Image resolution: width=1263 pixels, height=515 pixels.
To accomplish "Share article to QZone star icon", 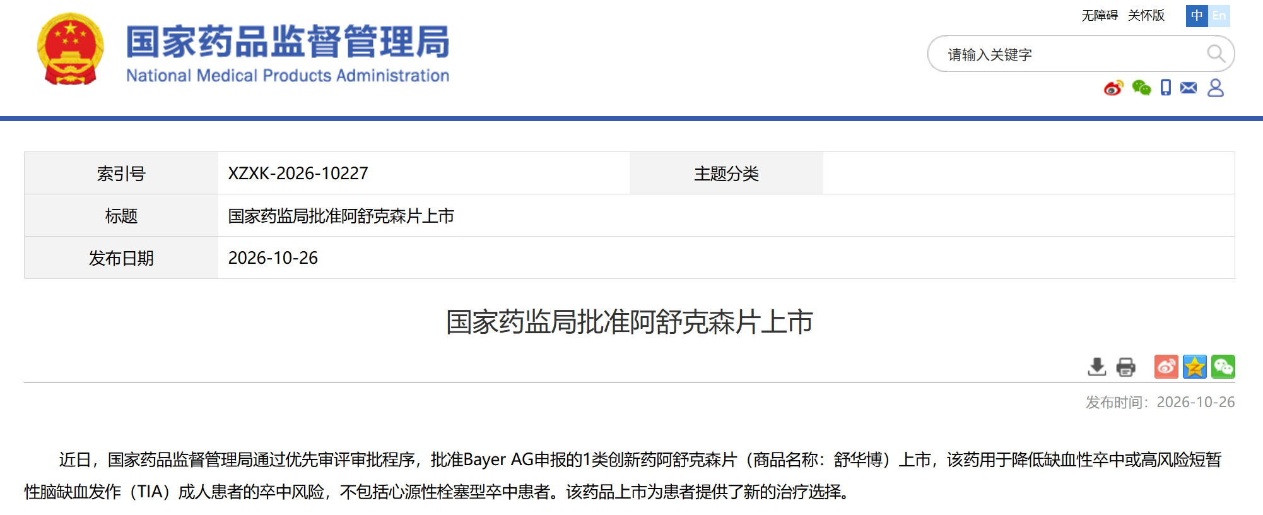I will [x=1195, y=367].
